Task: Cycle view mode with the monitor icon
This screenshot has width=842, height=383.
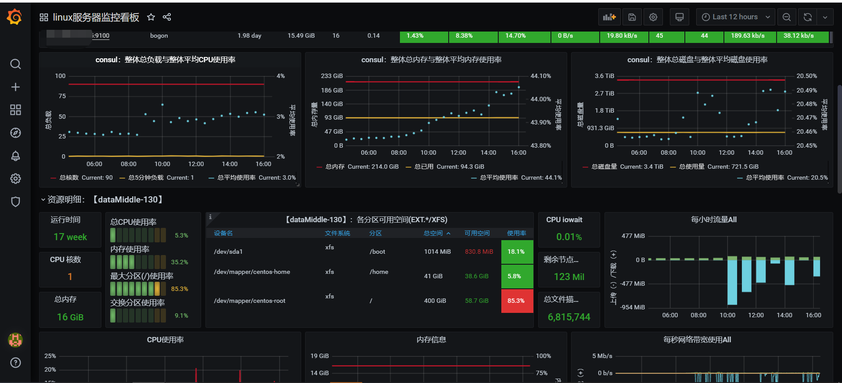Action: coord(679,17)
